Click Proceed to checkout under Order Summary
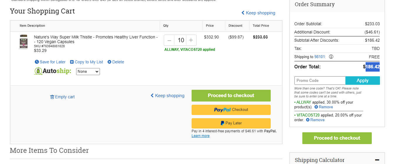399x164 pixels. coord(337,138)
